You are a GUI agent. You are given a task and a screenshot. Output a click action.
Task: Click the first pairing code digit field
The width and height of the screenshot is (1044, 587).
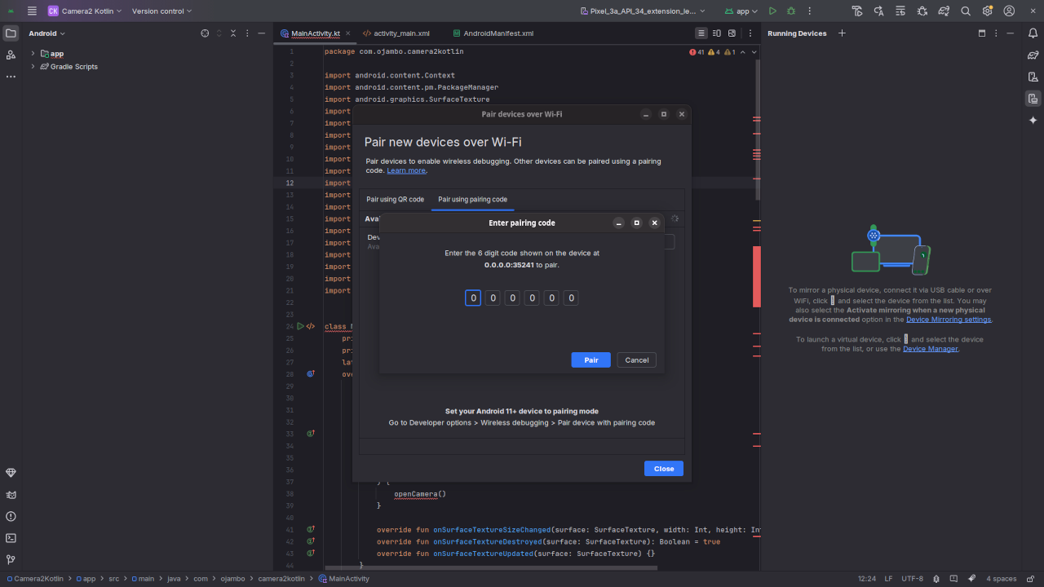[x=473, y=298]
